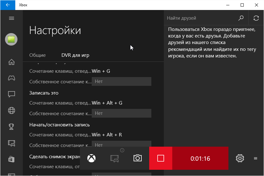264x176 pixels.
Task: Click the Настройки page title
Action: click(x=55, y=31)
